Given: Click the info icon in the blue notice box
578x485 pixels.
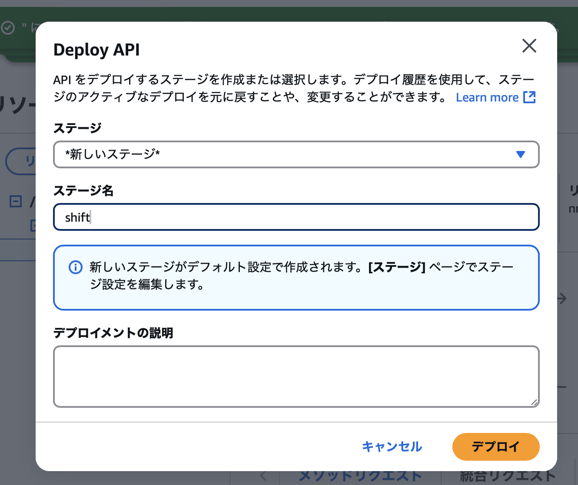Looking at the screenshot, I should pyautogui.click(x=75, y=267).
